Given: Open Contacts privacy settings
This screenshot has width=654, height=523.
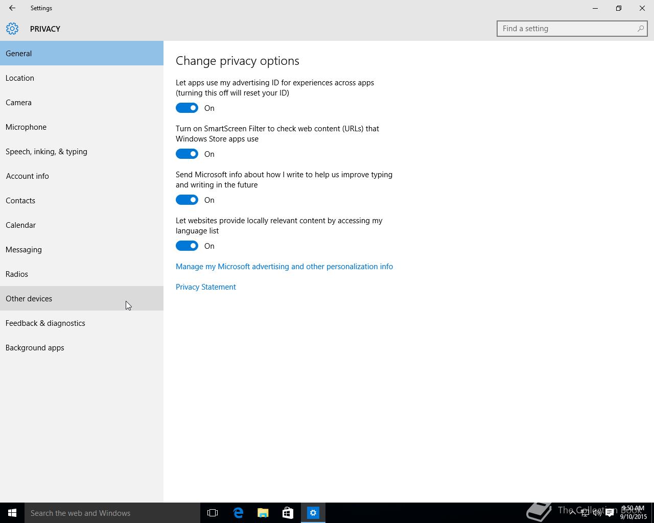Looking at the screenshot, I should click(82, 200).
